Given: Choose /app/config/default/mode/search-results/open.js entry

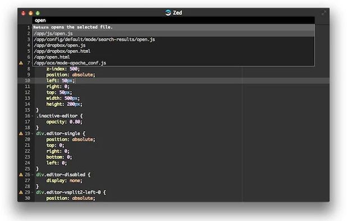Looking at the screenshot, I should point(174,40).
